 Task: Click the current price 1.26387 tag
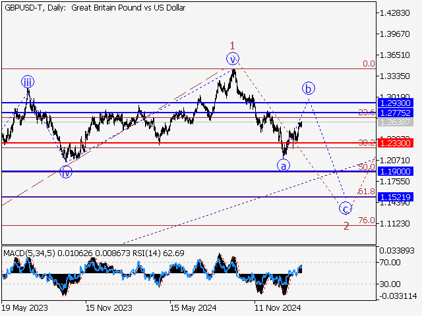tap(396, 122)
